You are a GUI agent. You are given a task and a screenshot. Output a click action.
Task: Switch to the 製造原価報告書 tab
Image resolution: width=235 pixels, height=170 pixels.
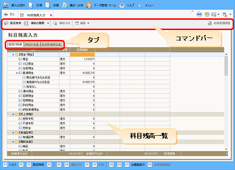pyautogui.click(x=51, y=45)
